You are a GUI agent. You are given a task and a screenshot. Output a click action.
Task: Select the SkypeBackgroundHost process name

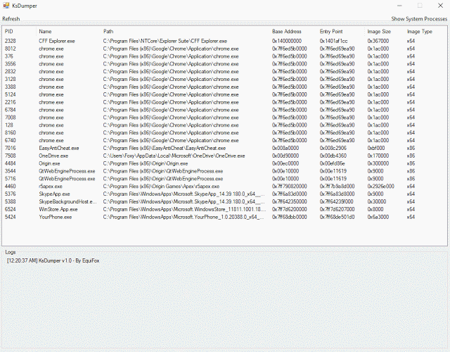[x=67, y=202]
